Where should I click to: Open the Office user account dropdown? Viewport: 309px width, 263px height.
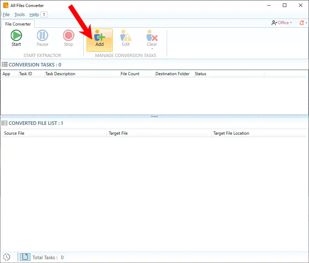[x=282, y=23]
